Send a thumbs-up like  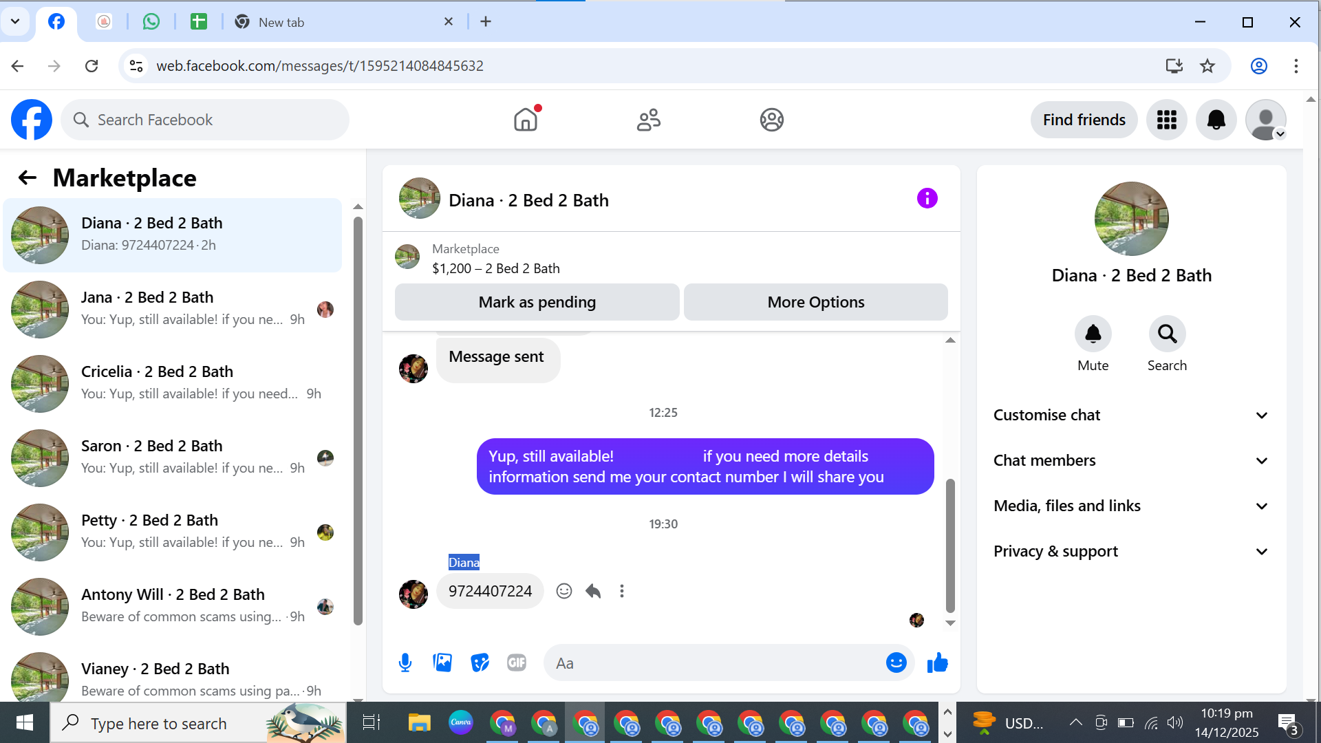[x=937, y=663]
